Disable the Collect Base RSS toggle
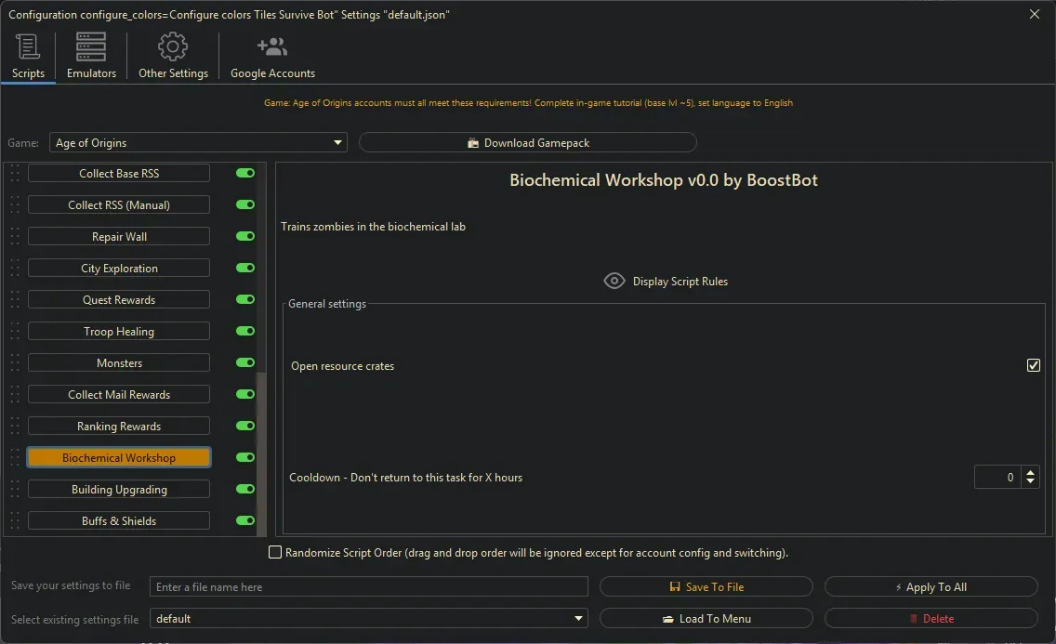1056x644 pixels. pos(245,174)
